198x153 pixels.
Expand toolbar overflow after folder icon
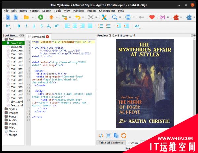tap(33, 17)
